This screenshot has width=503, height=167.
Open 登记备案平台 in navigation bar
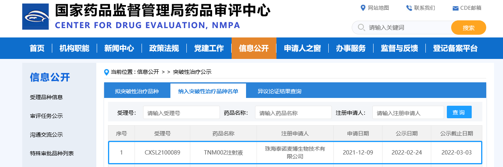coord(455,48)
